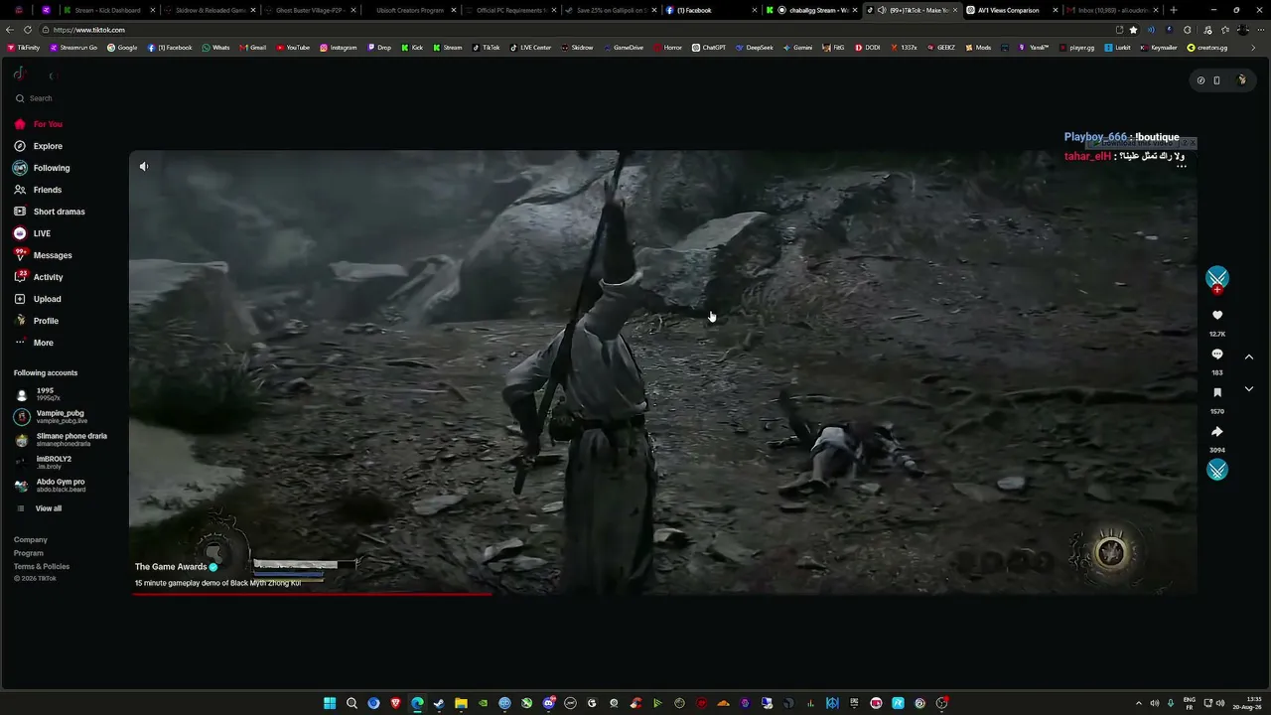1271x715 pixels.
Task: Reload the page with the refresh button
Action: pyautogui.click(x=27, y=30)
